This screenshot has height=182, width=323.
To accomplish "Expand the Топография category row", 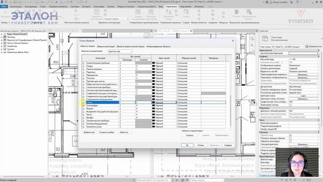I will [83, 106].
